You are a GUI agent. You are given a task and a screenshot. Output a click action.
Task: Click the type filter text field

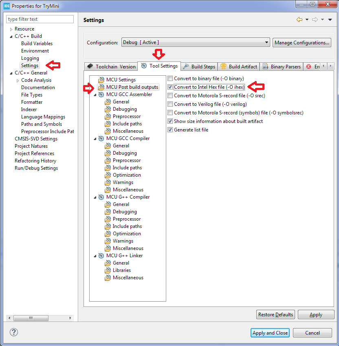coord(40,19)
